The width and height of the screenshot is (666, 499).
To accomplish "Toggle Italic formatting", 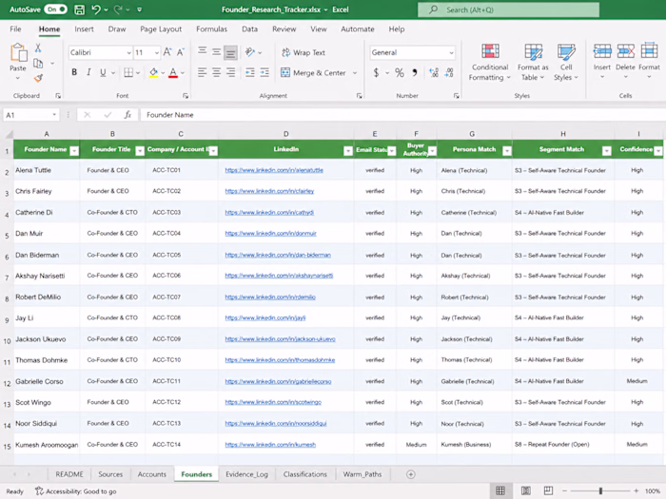I will point(88,72).
